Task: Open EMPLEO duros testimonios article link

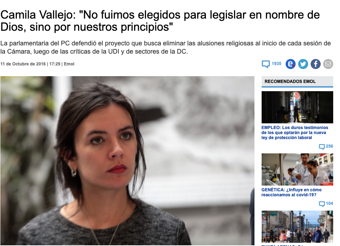Action: coord(295,133)
